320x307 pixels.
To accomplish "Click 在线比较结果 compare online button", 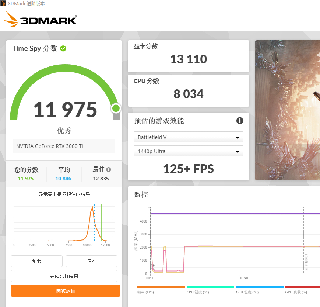I will pos(64,276).
